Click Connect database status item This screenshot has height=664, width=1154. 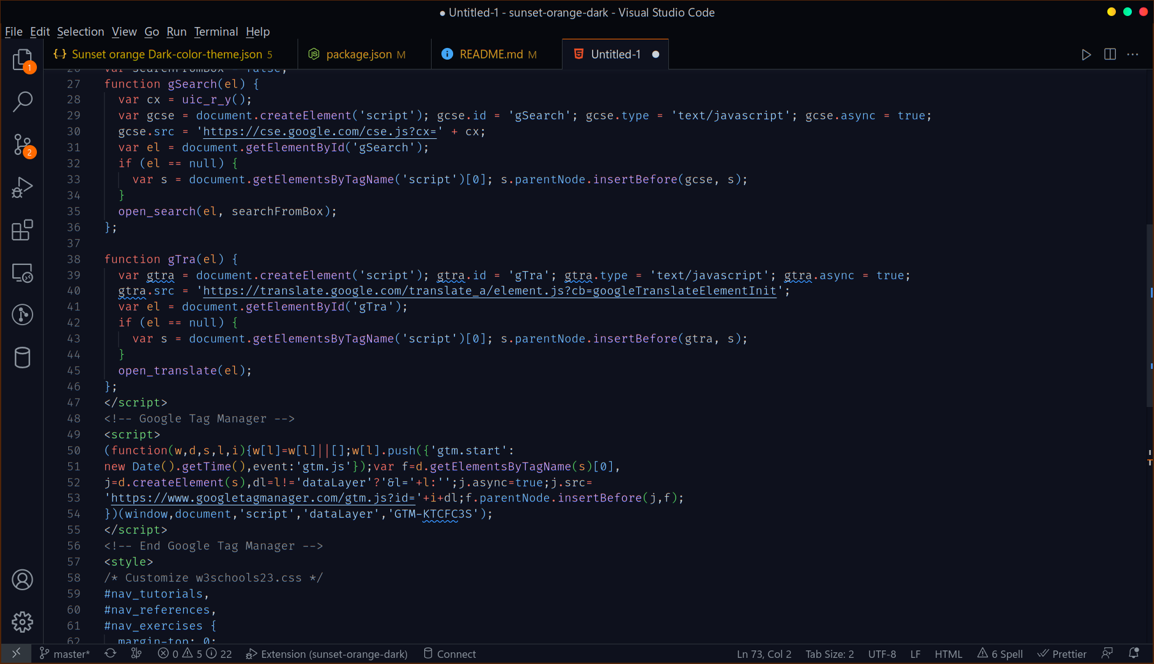pos(450,654)
